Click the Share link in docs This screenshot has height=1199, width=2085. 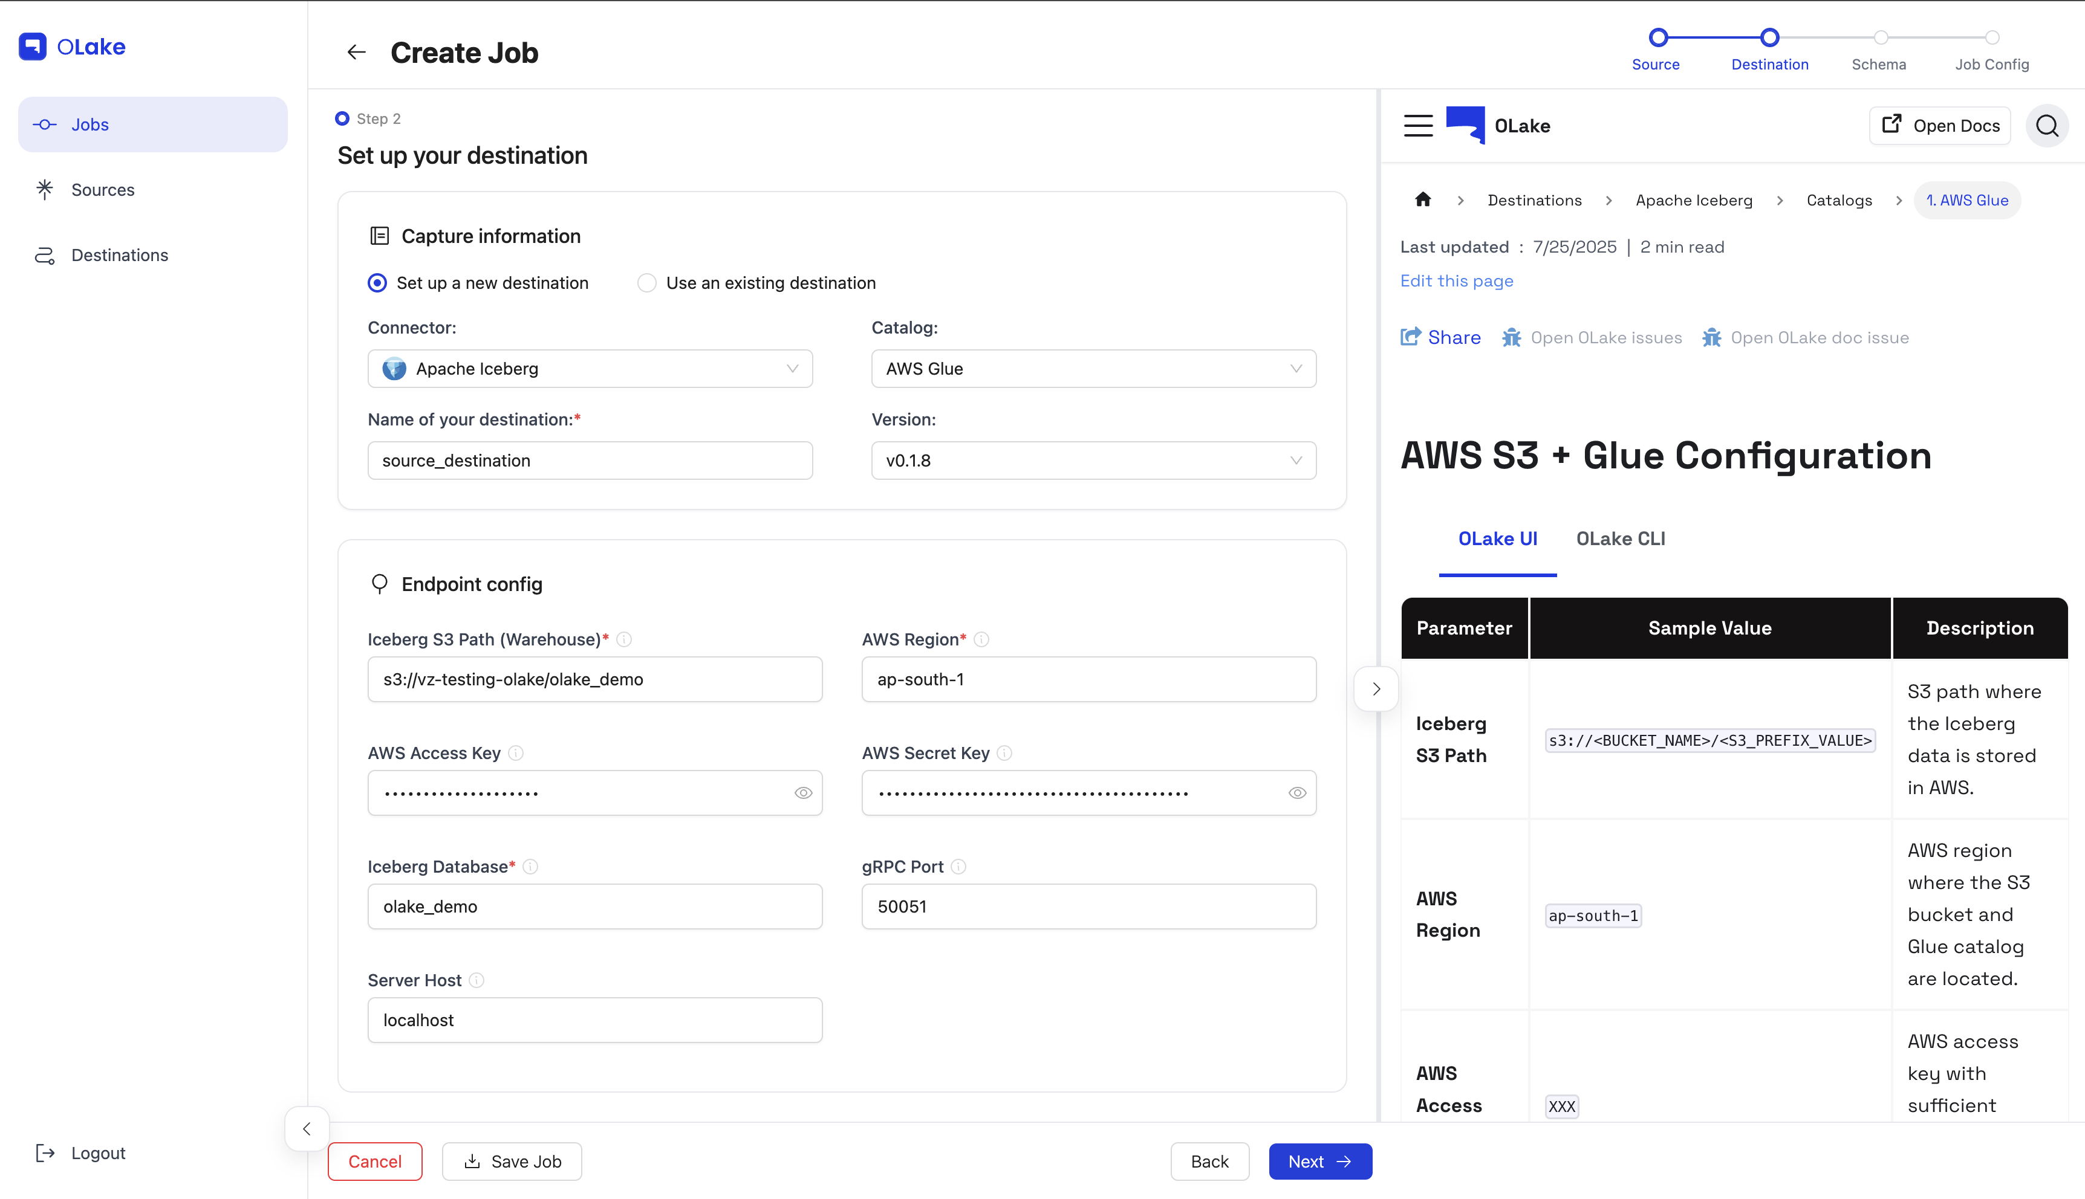click(x=1440, y=337)
